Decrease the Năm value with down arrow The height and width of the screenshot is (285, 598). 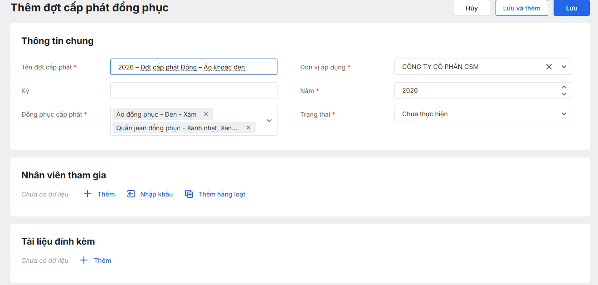tap(564, 94)
